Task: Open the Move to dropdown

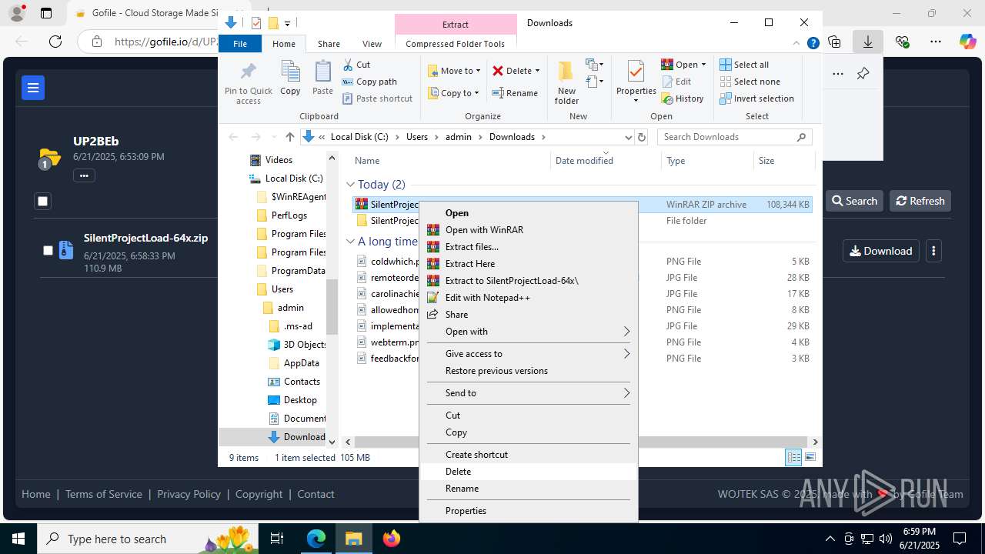Action: [x=455, y=71]
